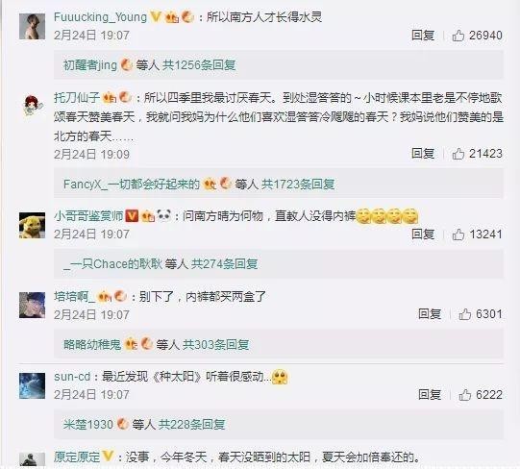
Task: Click the avatar of sun-cd
Action: (x=32, y=385)
